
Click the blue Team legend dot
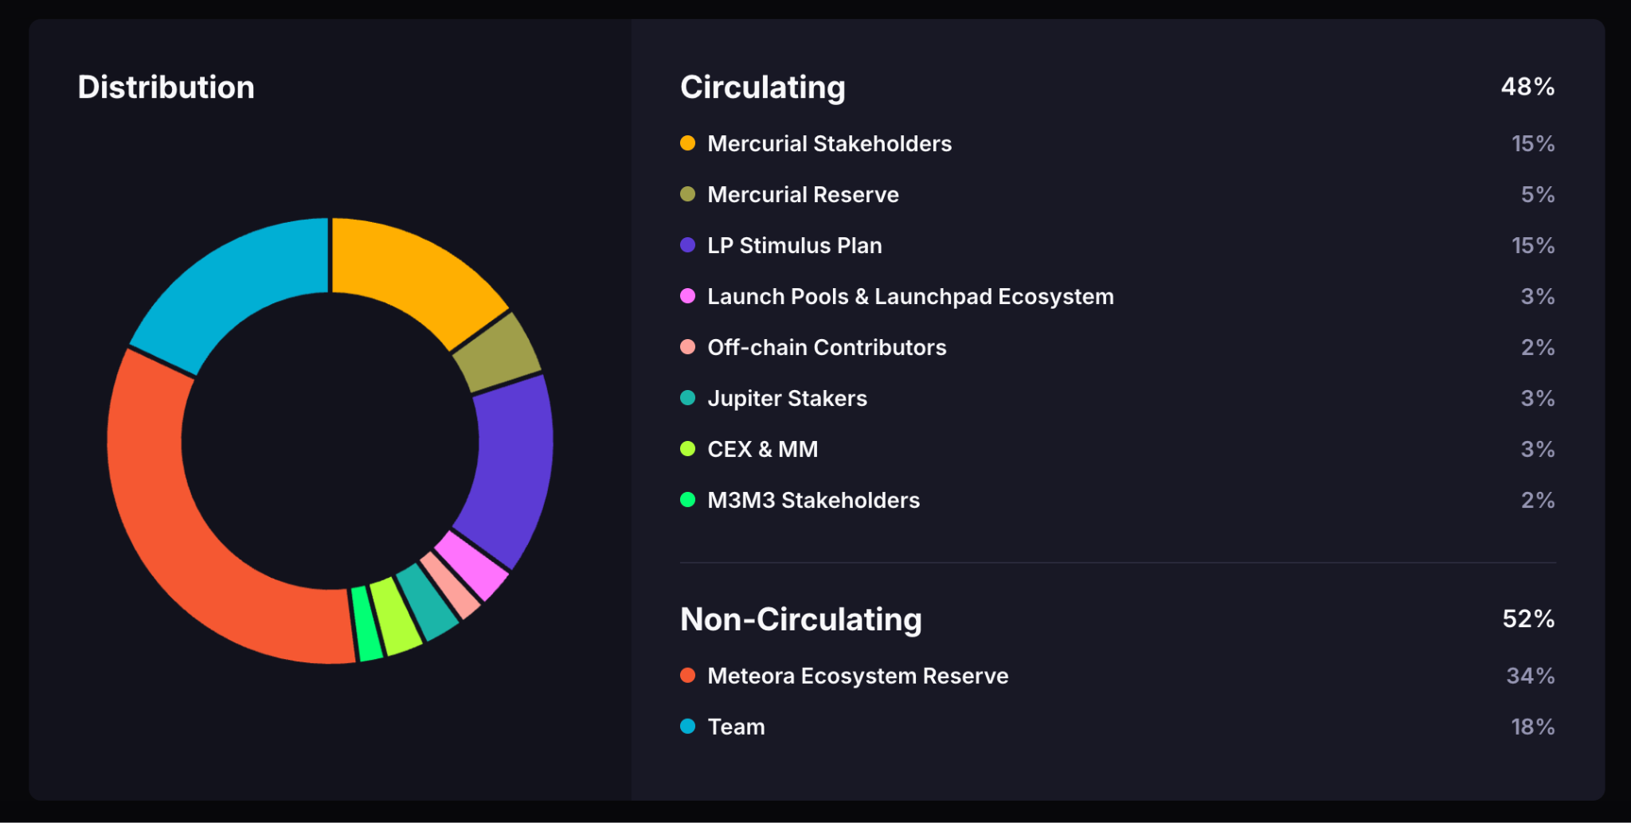pos(687,727)
